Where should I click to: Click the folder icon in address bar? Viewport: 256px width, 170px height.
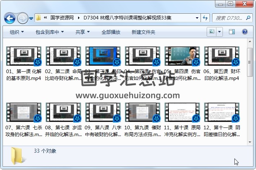click(39, 18)
